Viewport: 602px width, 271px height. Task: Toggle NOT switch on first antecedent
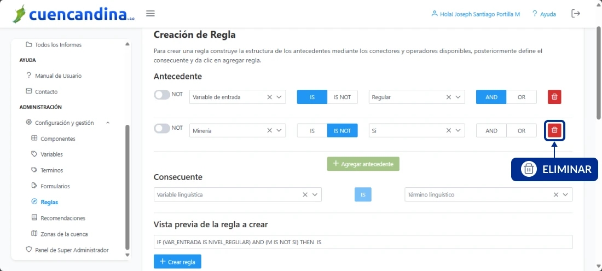tap(162, 95)
